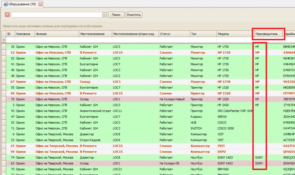Click the red clear-filter X icon
295x175 pixels.
tap(7, 15)
